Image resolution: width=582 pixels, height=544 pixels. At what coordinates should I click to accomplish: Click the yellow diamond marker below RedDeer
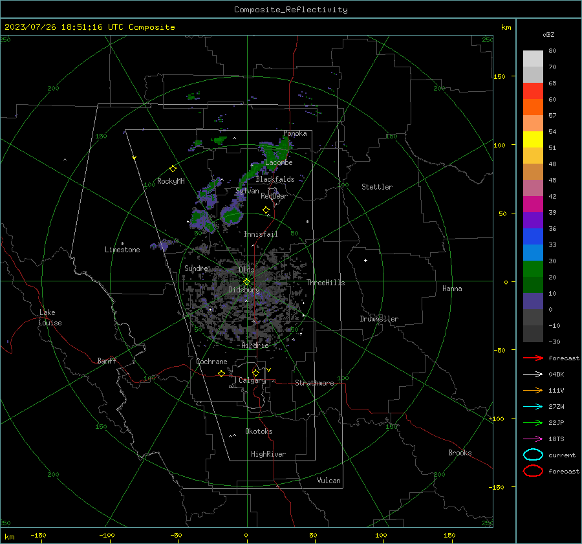[266, 210]
